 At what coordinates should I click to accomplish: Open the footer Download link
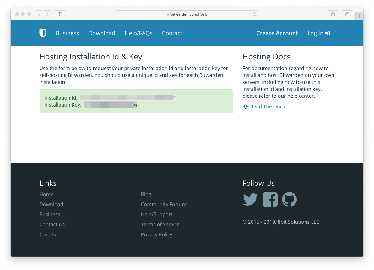tap(51, 204)
